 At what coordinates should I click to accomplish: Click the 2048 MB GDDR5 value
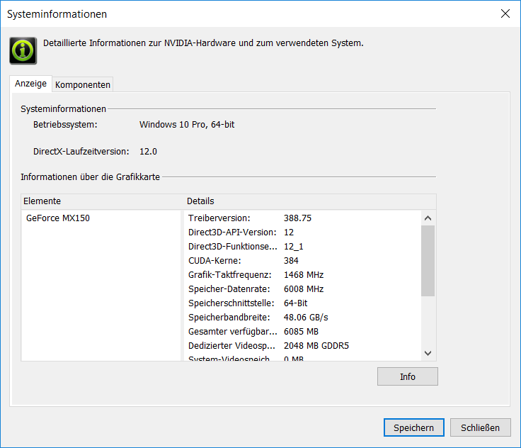316,346
